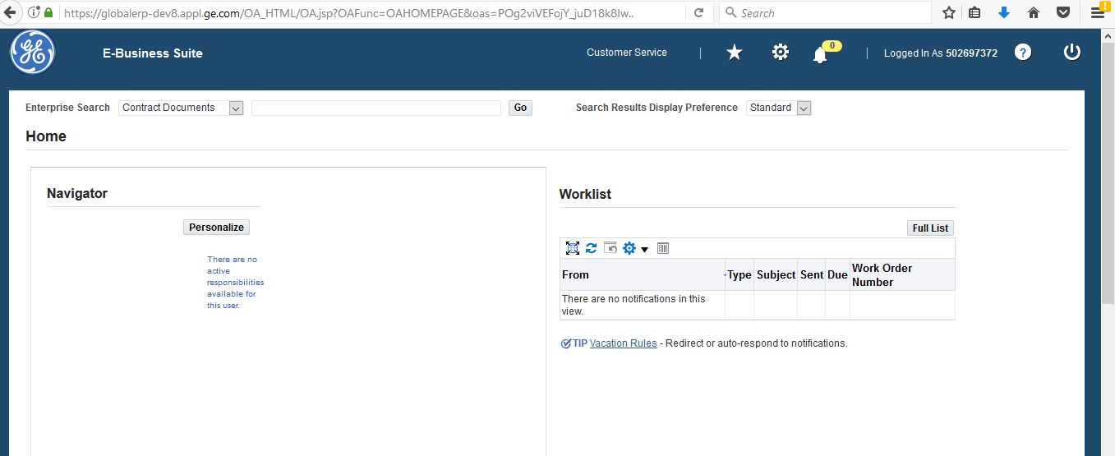Open the Full List of the Worklist
The image size is (1115, 456).
click(x=930, y=228)
